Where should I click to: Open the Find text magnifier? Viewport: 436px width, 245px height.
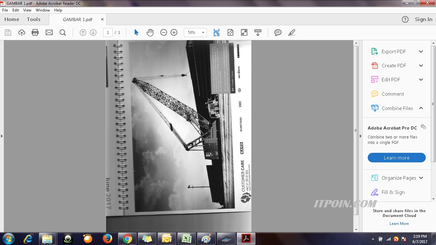tap(63, 33)
